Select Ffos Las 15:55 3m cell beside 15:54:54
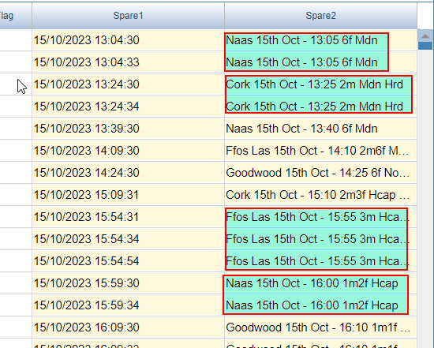The image size is (434, 348). point(320,261)
